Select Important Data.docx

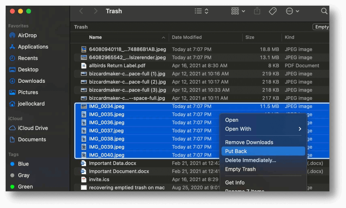coord(112,163)
